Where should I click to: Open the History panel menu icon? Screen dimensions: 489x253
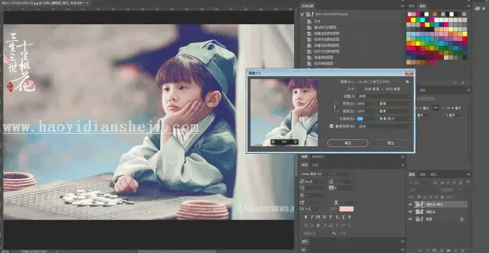pos(402,6)
